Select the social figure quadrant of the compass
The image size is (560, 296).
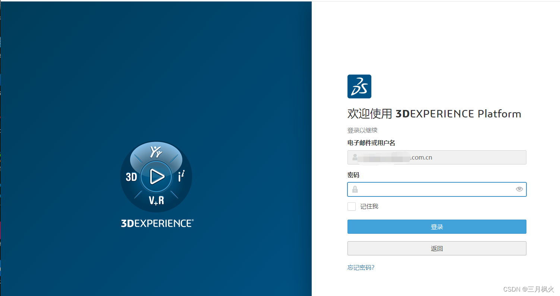[x=156, y=152]
